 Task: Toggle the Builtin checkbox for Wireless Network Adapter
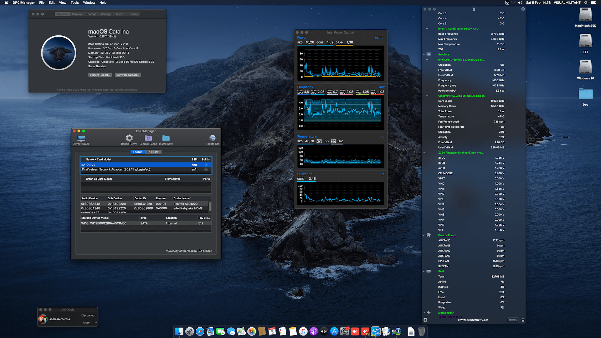click(x=206, y=169)
